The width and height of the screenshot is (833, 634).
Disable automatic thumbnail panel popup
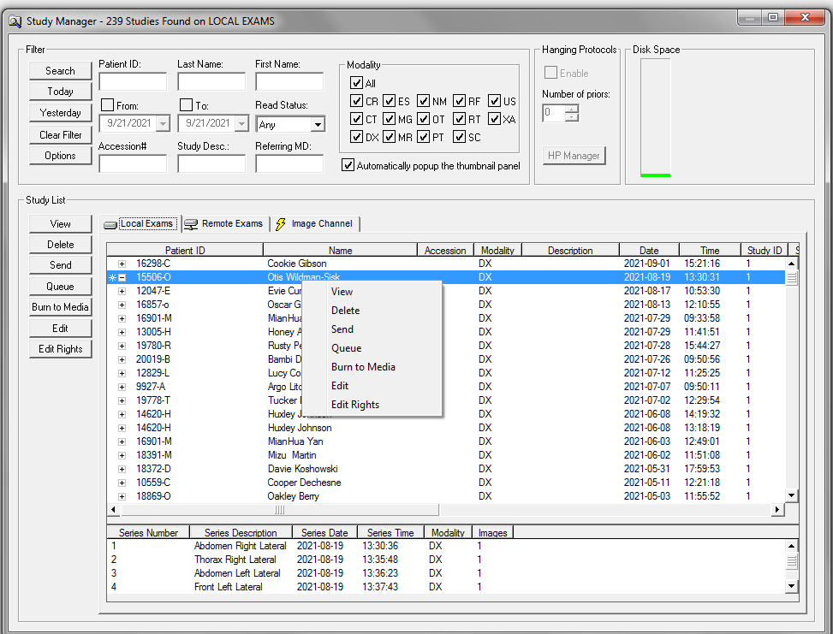click(348, 165)
